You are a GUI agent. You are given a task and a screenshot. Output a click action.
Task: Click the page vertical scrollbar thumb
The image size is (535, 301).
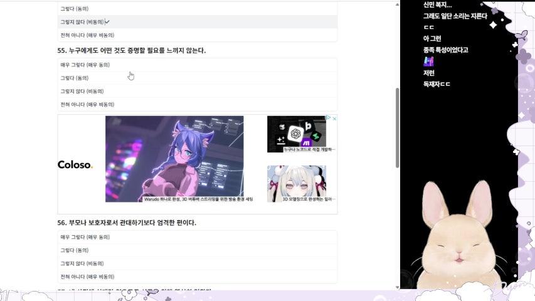click(x=397, y=128)
